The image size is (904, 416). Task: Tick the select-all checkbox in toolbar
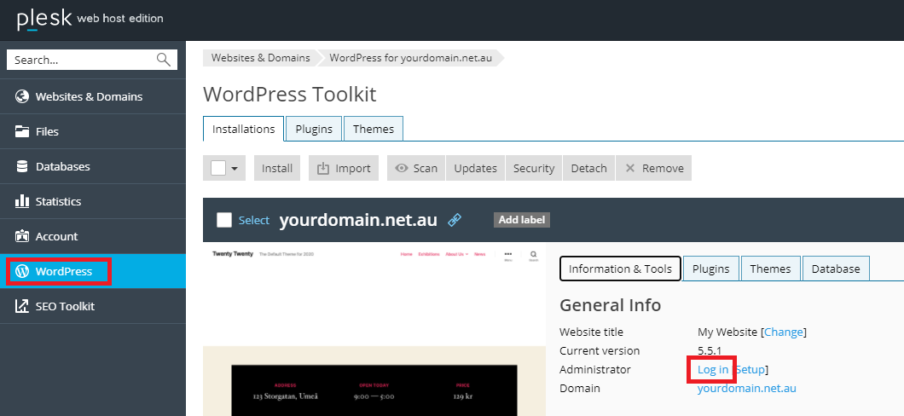click(x=218, y=168)
